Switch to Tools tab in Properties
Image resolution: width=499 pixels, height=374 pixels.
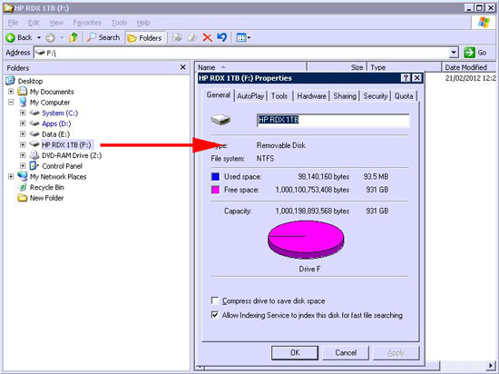(279, 96)
